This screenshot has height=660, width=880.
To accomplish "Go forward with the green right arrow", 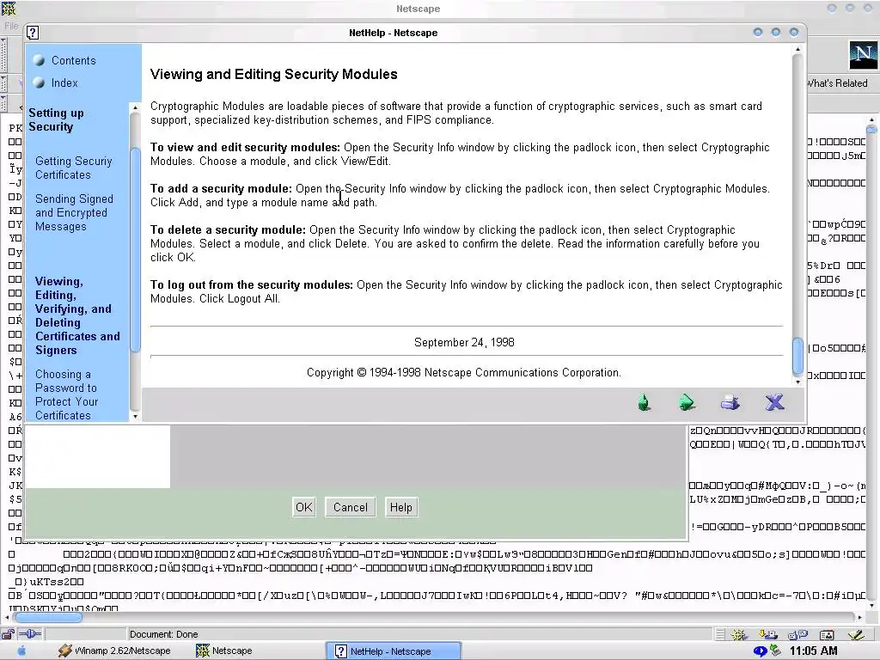I will (687, 402).
